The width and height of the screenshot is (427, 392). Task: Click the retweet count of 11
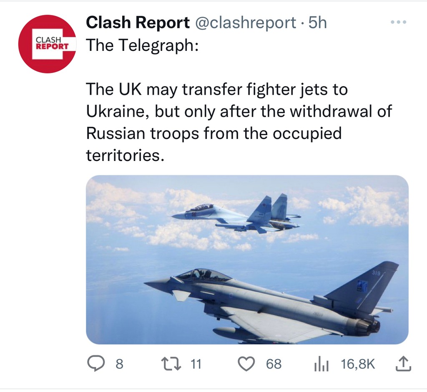point(196,364)
